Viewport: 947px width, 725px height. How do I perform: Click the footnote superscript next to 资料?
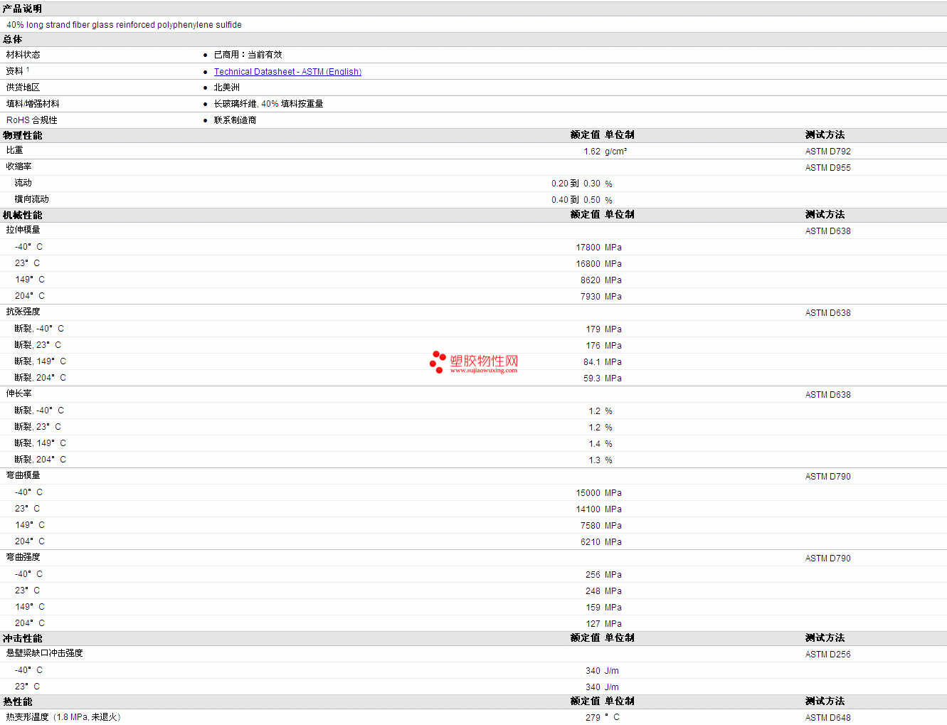click(x=28, y=69)
